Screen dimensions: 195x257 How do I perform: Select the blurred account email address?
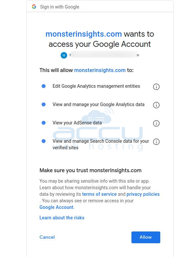[105, 55]
